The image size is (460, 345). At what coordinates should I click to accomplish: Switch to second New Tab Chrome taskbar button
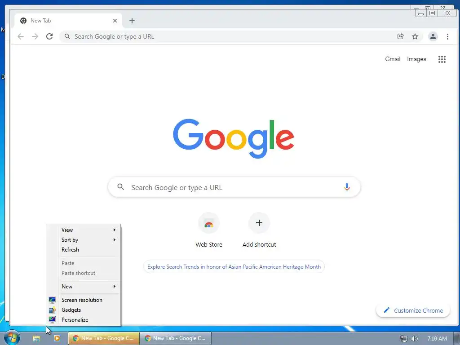point(176,338)
